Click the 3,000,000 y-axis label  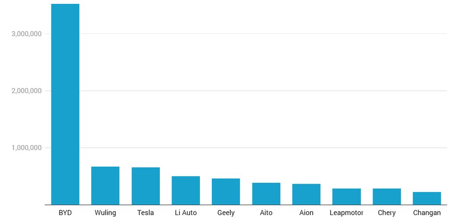26,34
